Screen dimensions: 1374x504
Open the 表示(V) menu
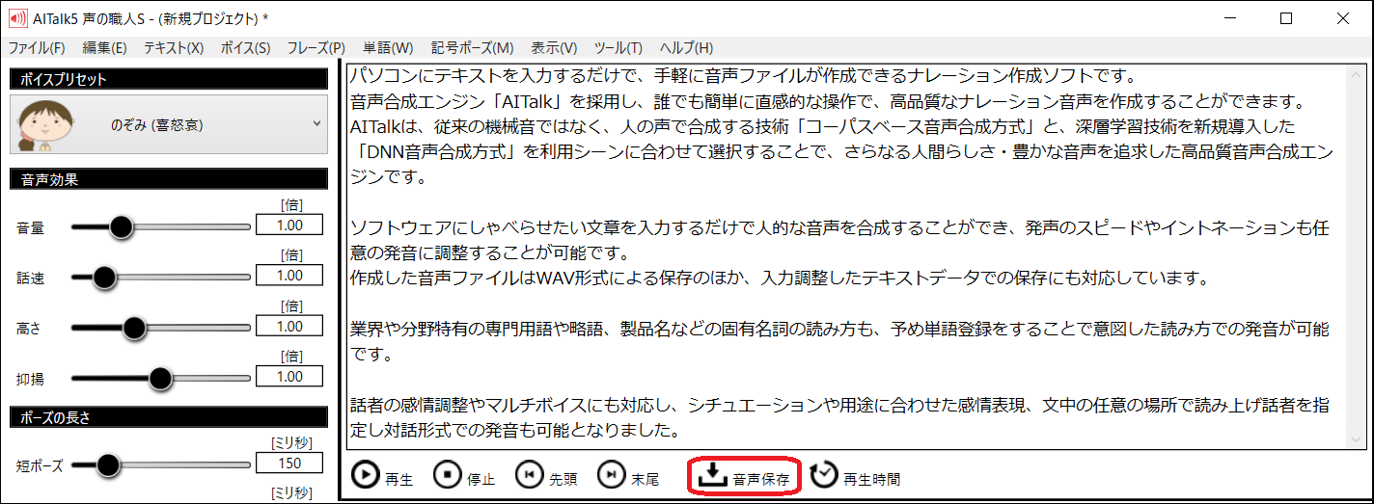point(554,47)
